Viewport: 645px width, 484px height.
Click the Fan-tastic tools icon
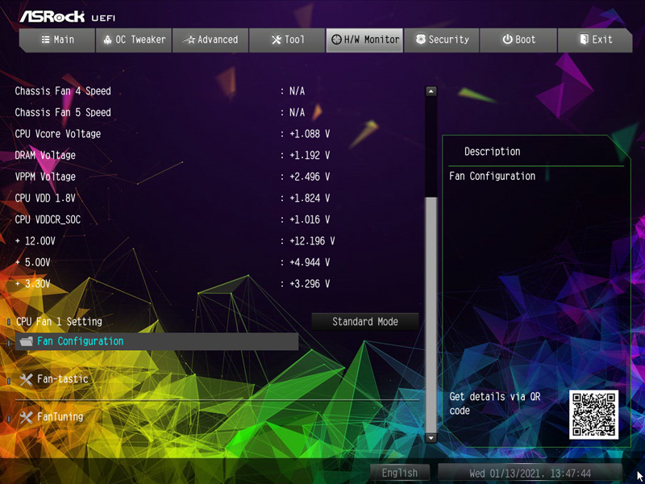tap(26, 379)
